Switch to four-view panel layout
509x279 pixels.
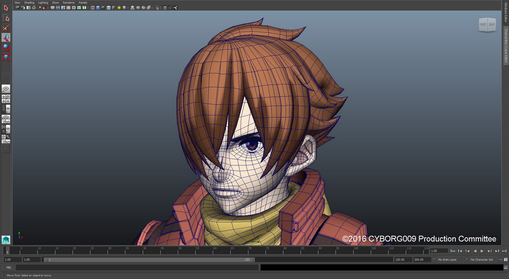[6, 99]
